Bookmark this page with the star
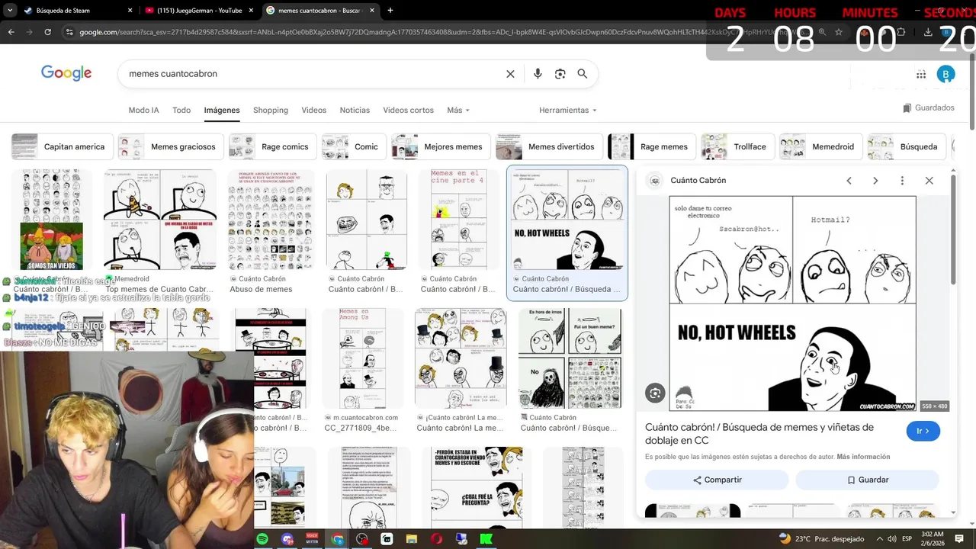The width and height of the screenshot is (976, 549). click(x=839, y=32)
